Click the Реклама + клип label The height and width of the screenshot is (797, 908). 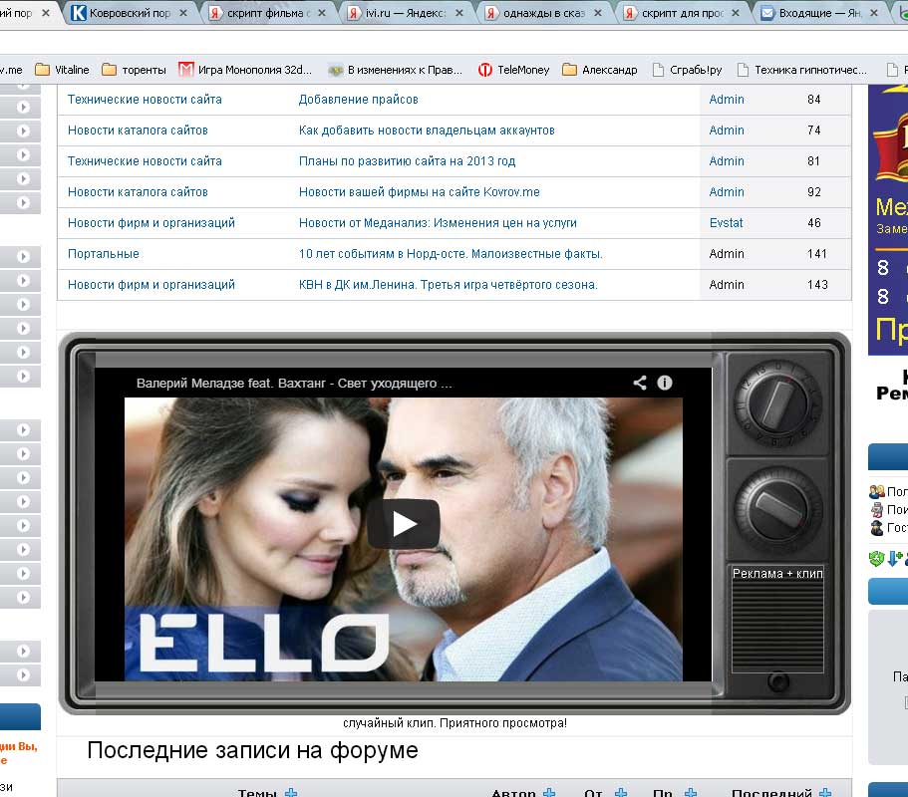(x=777, y=574)
